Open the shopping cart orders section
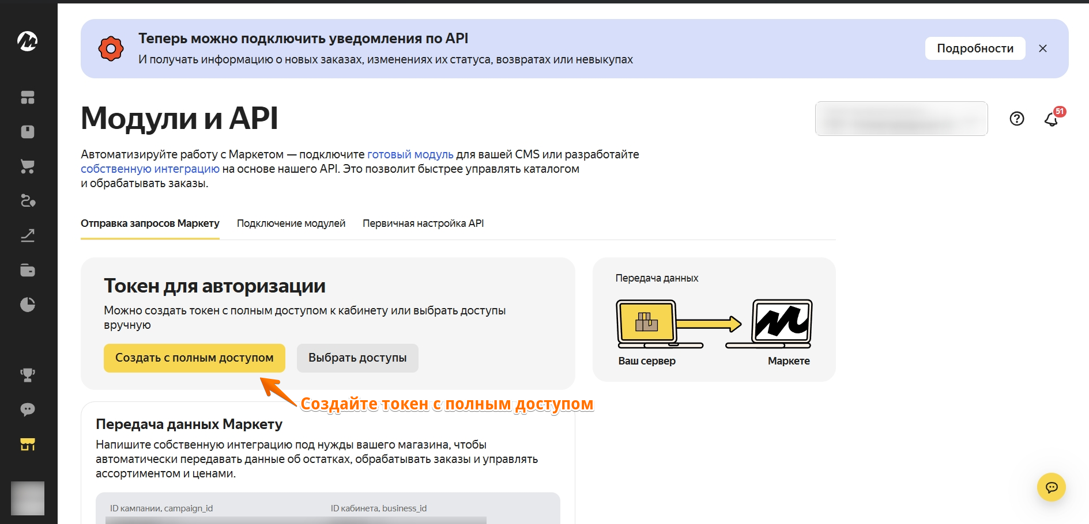The image size is (1089, 524). point(28,166)
